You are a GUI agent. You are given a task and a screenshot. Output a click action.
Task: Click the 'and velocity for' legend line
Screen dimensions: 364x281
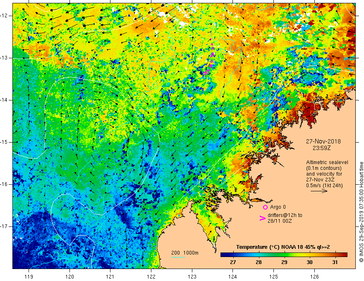click(324, 174)
